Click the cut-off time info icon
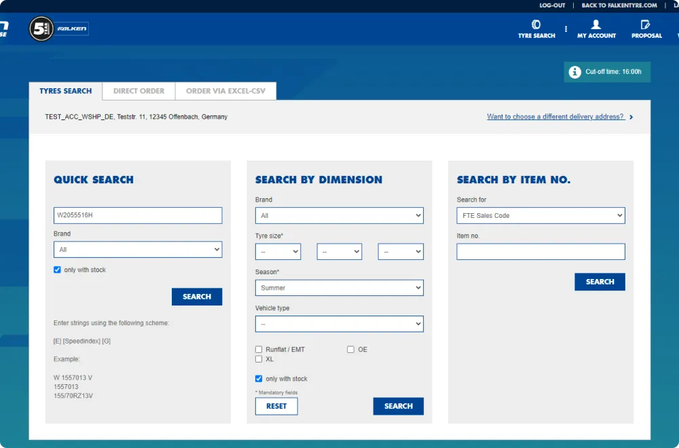Image resolution: width=679 pixels, height=448 pixels. (x=574, y=72)
